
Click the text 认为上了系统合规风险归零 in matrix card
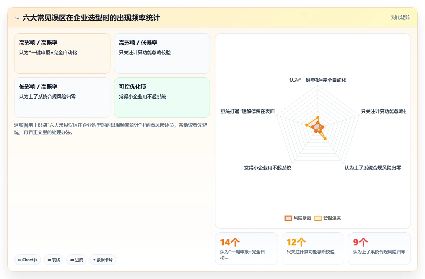[47, 96]
